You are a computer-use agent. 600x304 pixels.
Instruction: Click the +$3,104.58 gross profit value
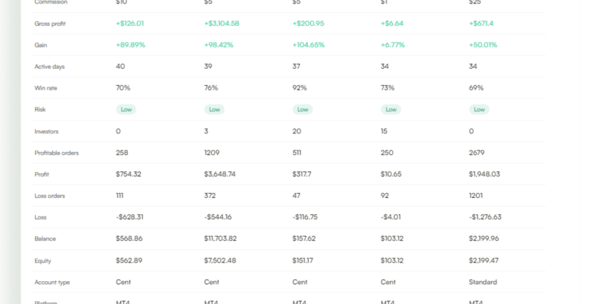222,24
